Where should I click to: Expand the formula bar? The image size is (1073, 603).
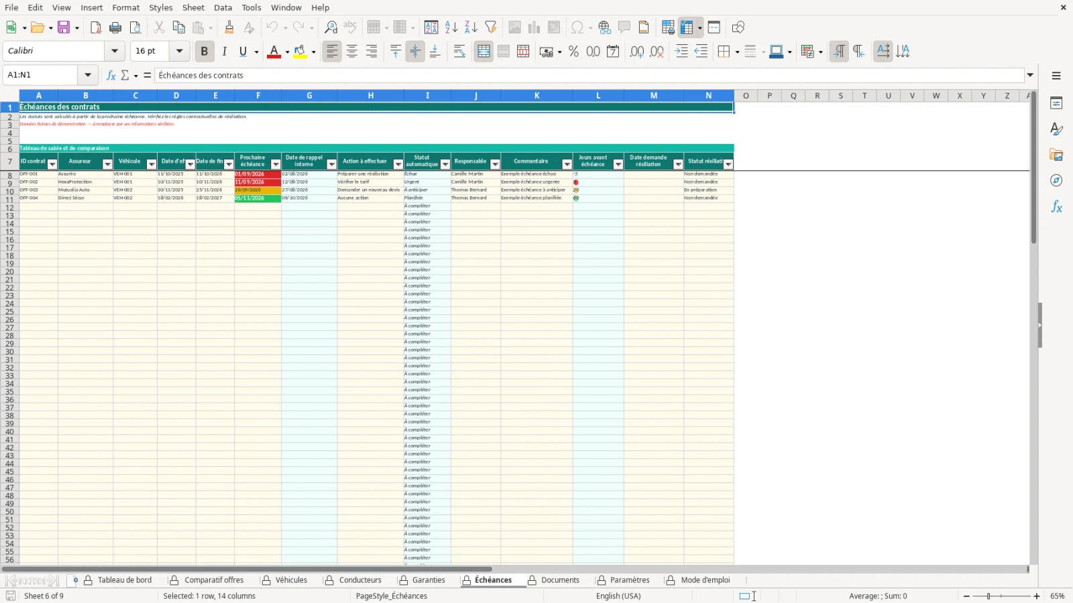tap(1030, 75)
